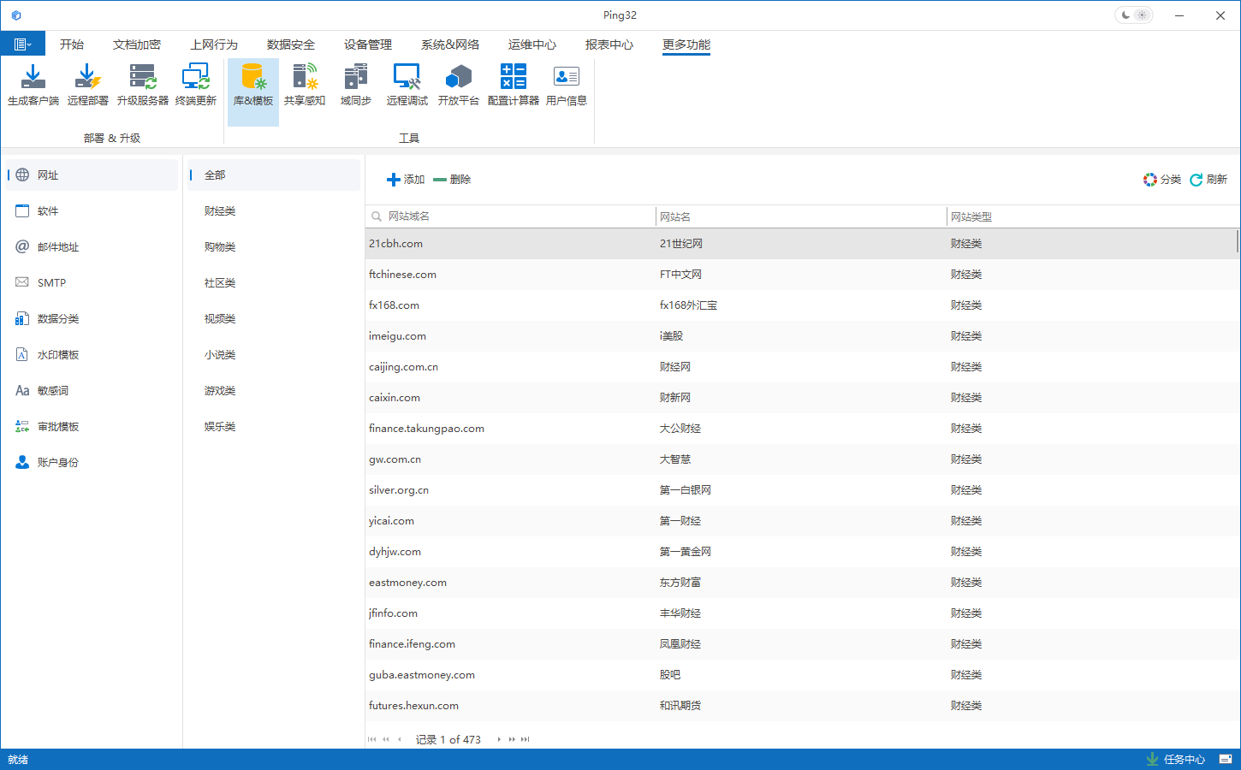The image size is (1241, 770).
Task: Select the 共享感知 tool
Action: coord(305,85)
